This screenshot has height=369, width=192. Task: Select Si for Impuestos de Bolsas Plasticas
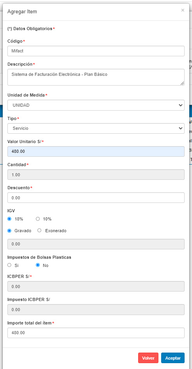pyautogui.click(x=9, y=265)
